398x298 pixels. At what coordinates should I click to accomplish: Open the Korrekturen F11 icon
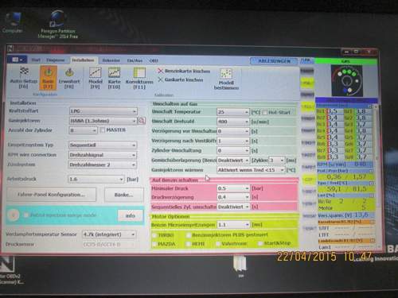[139, 72]
